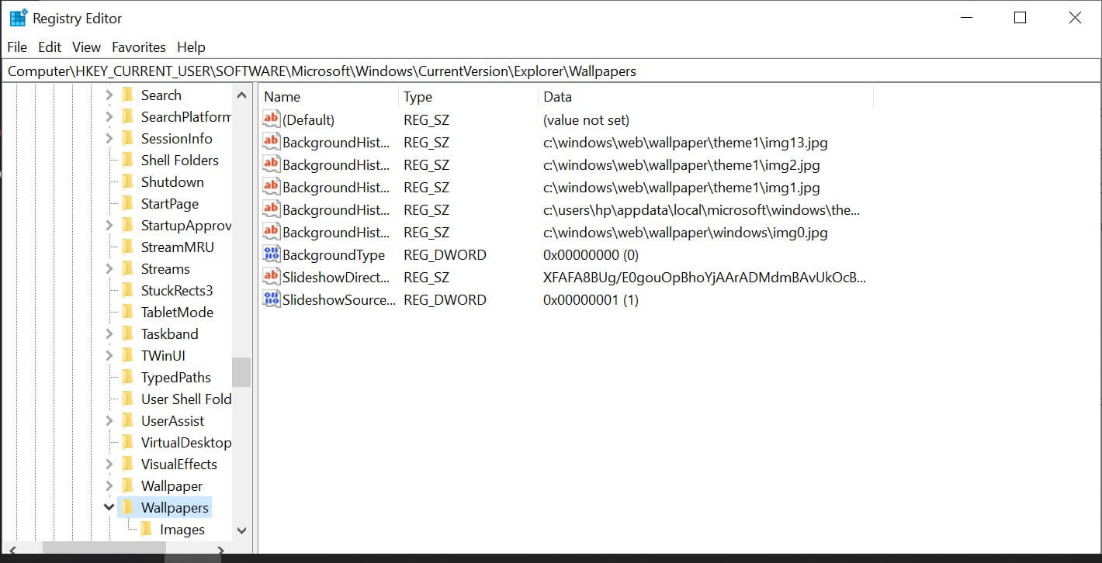1102x563 pixels.
Task: Open the Favorites menu
Action: [139, 47]
